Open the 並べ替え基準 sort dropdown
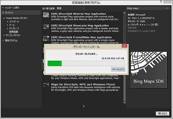173x119 pixels. click(x=71, y=8)
